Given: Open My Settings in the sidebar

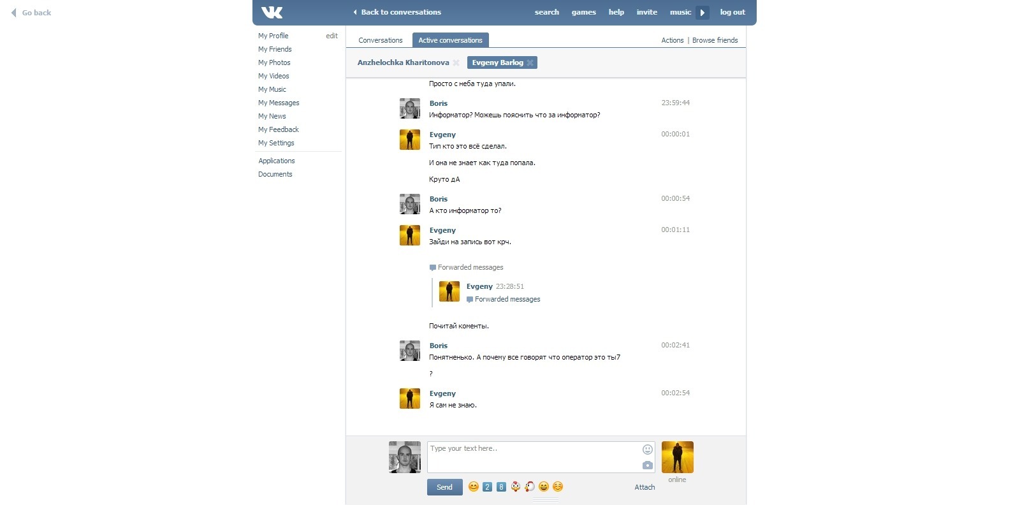Looking at the screenshot, I should coord(276,143).
